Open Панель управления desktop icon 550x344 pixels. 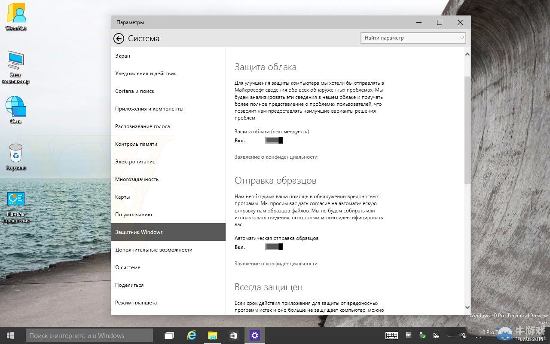pos(16,207)
